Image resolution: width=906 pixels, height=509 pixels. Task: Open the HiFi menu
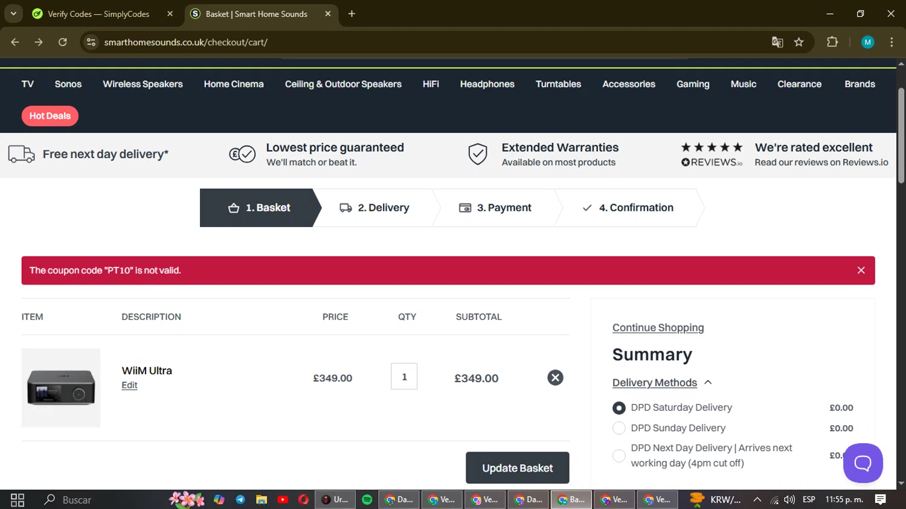pyautogui.click(x=431, y=84)
